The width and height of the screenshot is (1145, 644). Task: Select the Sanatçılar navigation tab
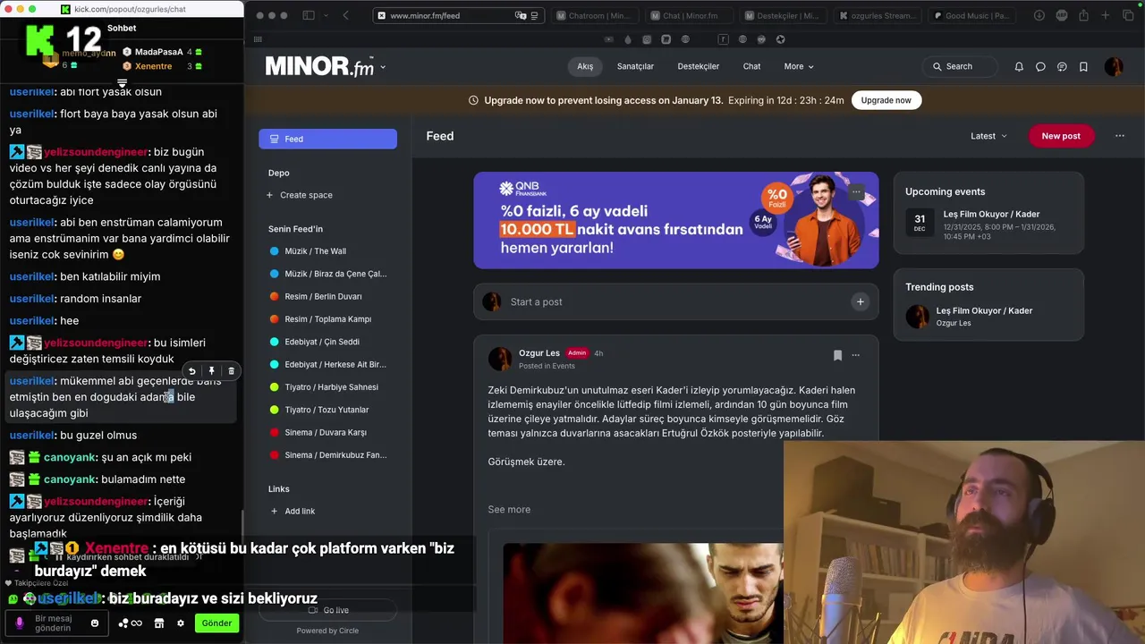635,66
